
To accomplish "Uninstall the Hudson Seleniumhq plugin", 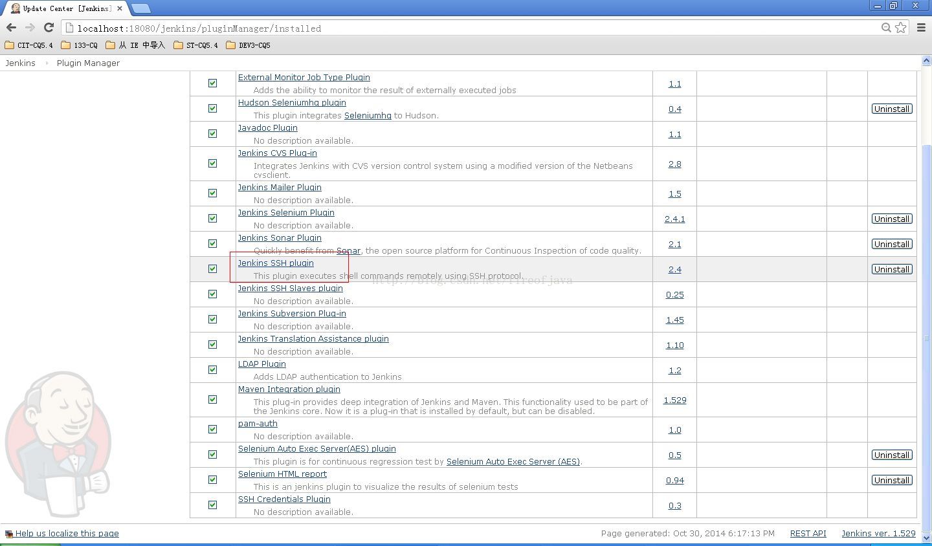I will 892,109.
